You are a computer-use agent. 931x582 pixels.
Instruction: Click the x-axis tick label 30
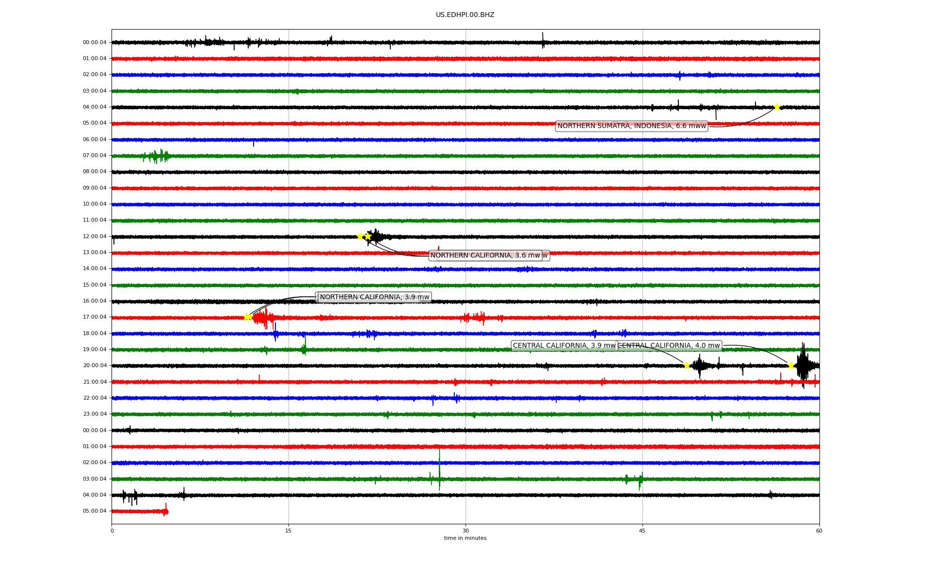coord(465,531)
